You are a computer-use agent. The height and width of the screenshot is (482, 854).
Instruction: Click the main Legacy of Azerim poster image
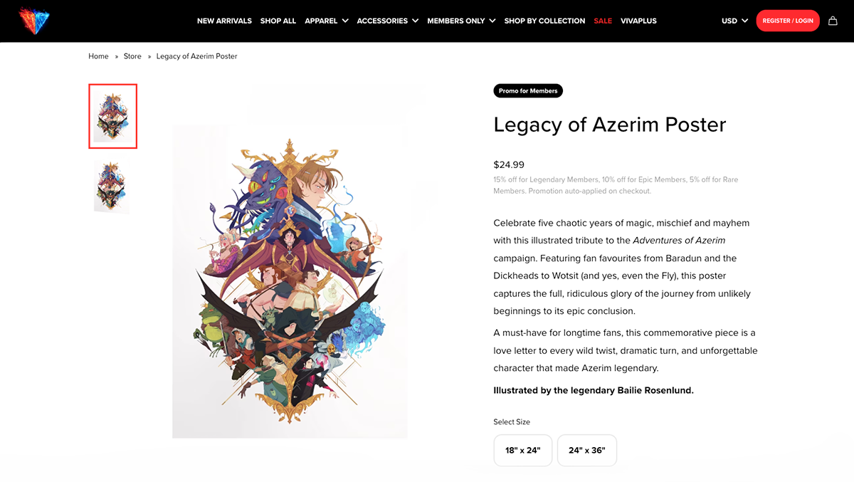(x=290, y=281)
